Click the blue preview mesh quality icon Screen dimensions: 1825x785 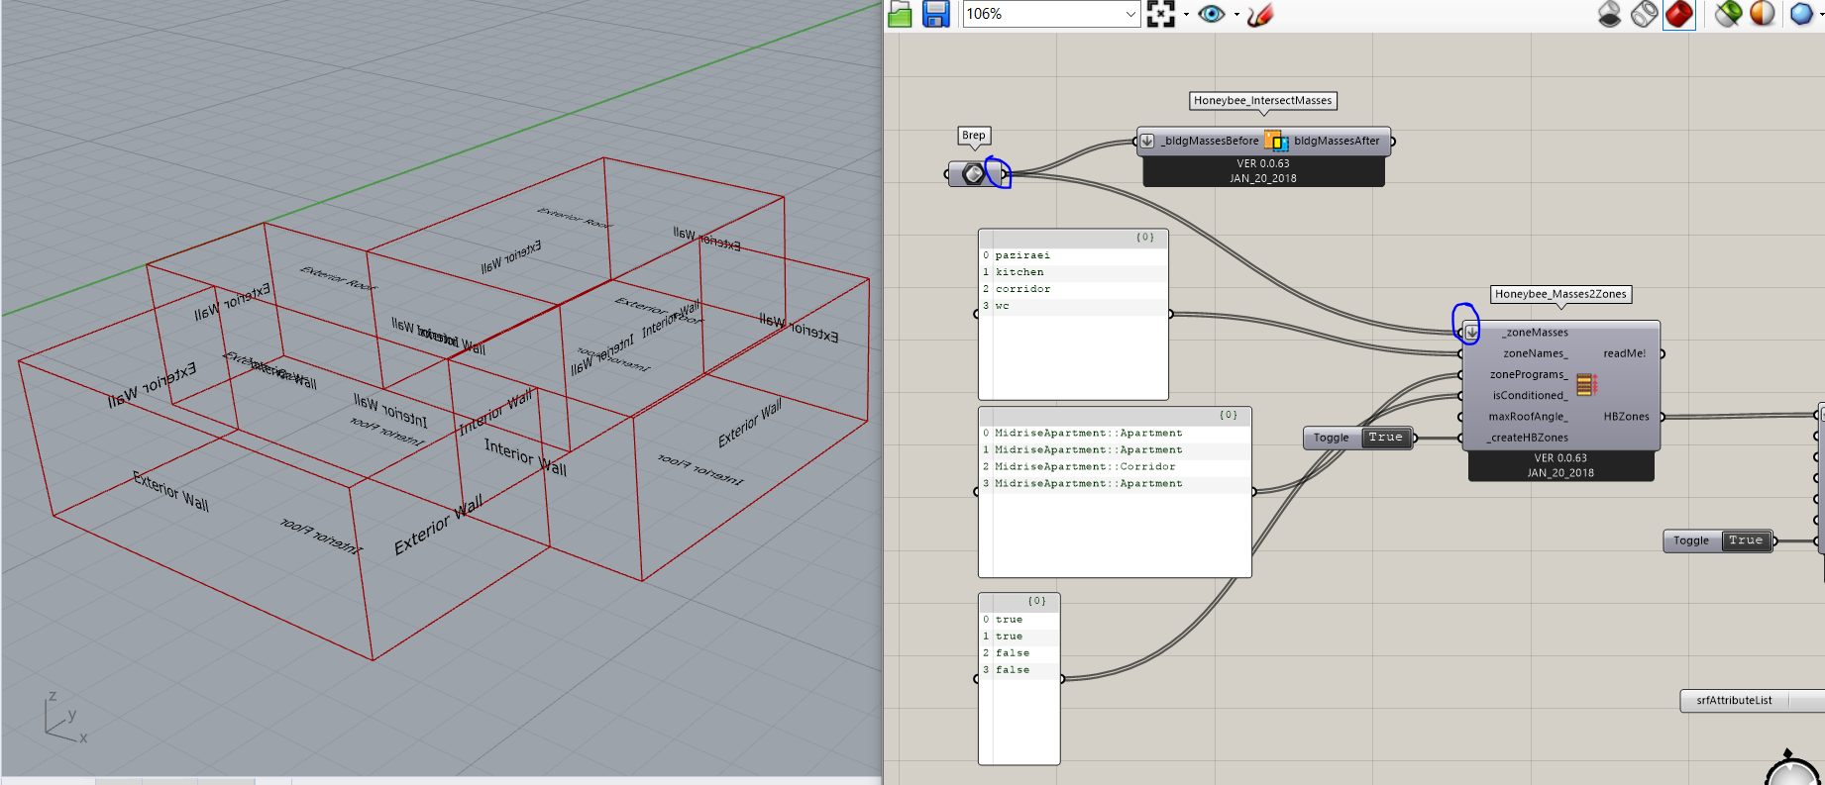[x=1801, y=14]
